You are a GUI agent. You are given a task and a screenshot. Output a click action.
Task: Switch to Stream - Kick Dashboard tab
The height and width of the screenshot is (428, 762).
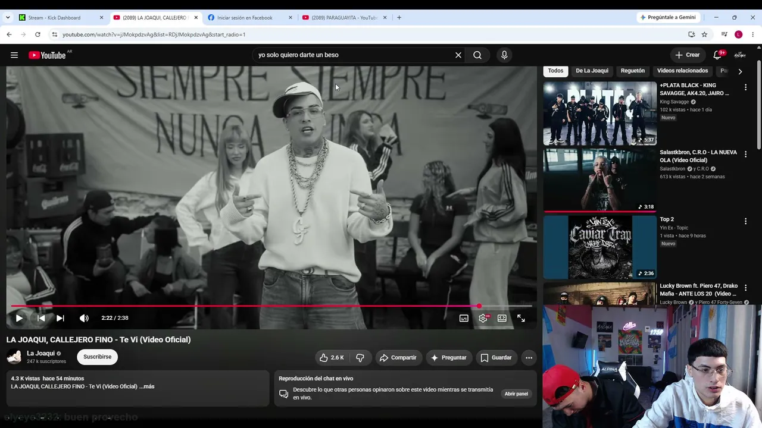coord(60,18)
